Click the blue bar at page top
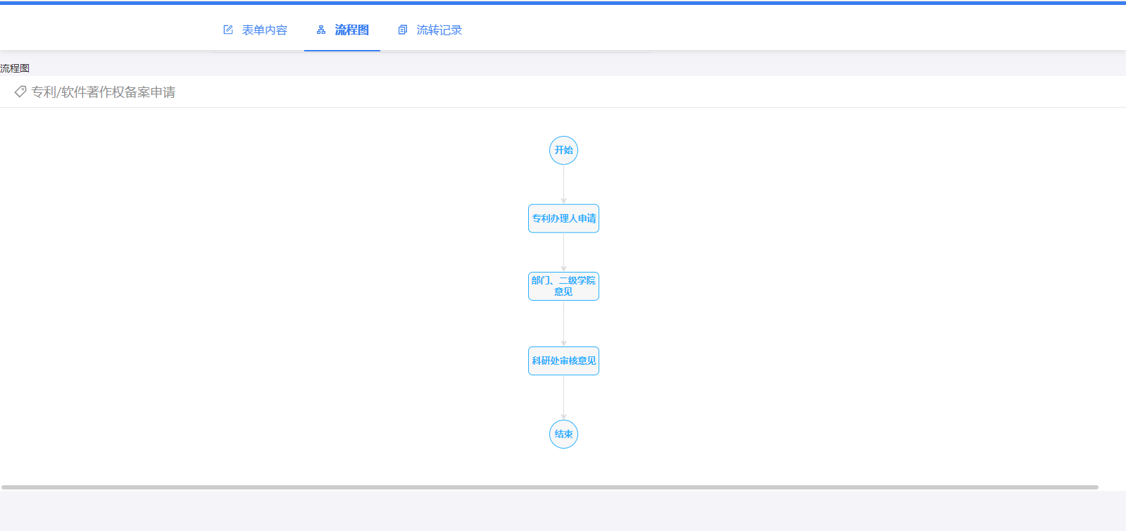 tap(563, 2)
